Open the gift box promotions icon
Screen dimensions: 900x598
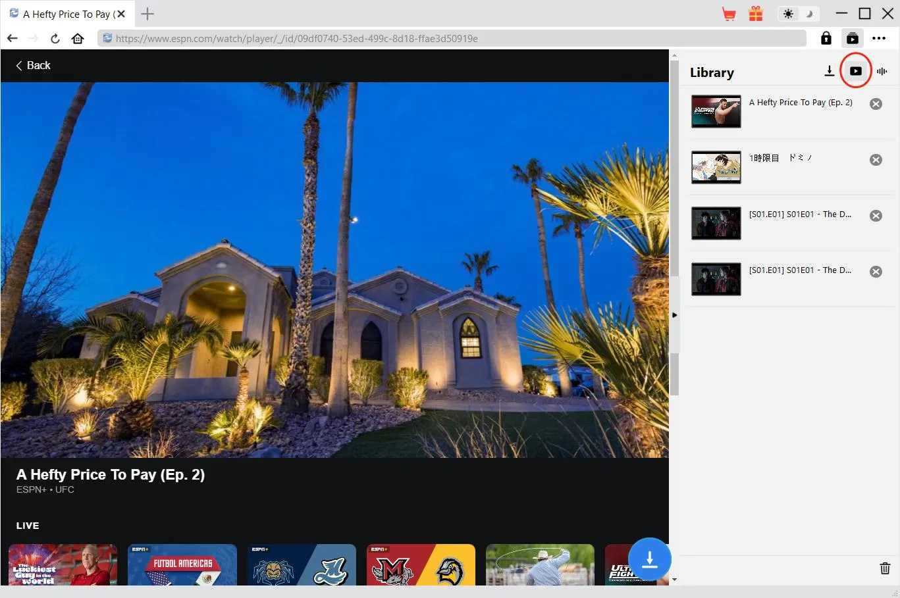[756, 14]
